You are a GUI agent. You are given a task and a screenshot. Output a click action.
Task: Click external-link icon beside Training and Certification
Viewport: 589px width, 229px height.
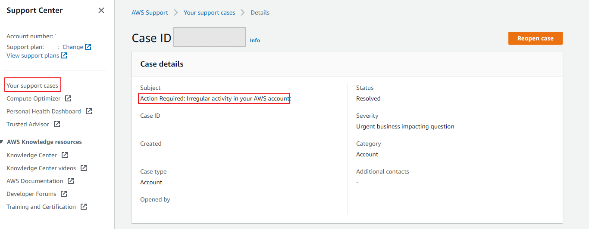click(x=84, y=207)
